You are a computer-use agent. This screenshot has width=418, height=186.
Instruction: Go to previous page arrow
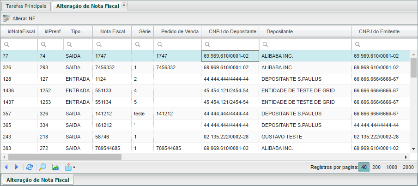(6, 167)
